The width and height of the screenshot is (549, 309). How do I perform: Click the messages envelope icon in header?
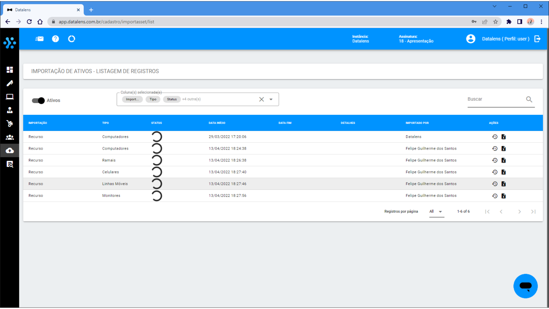pos(39,39)
